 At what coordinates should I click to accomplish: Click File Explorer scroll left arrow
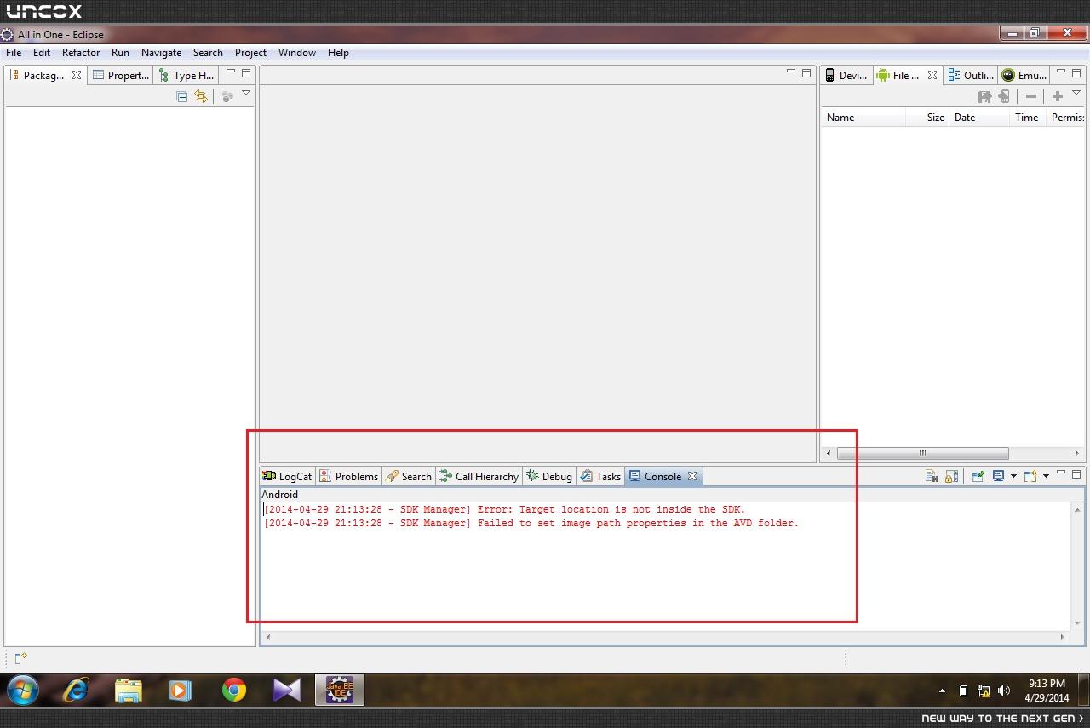(x=829, y=453)
